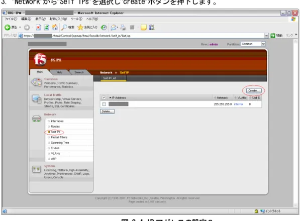Click inside the address URL field
This screenshot has width=300, height=221.
[142, 36]
